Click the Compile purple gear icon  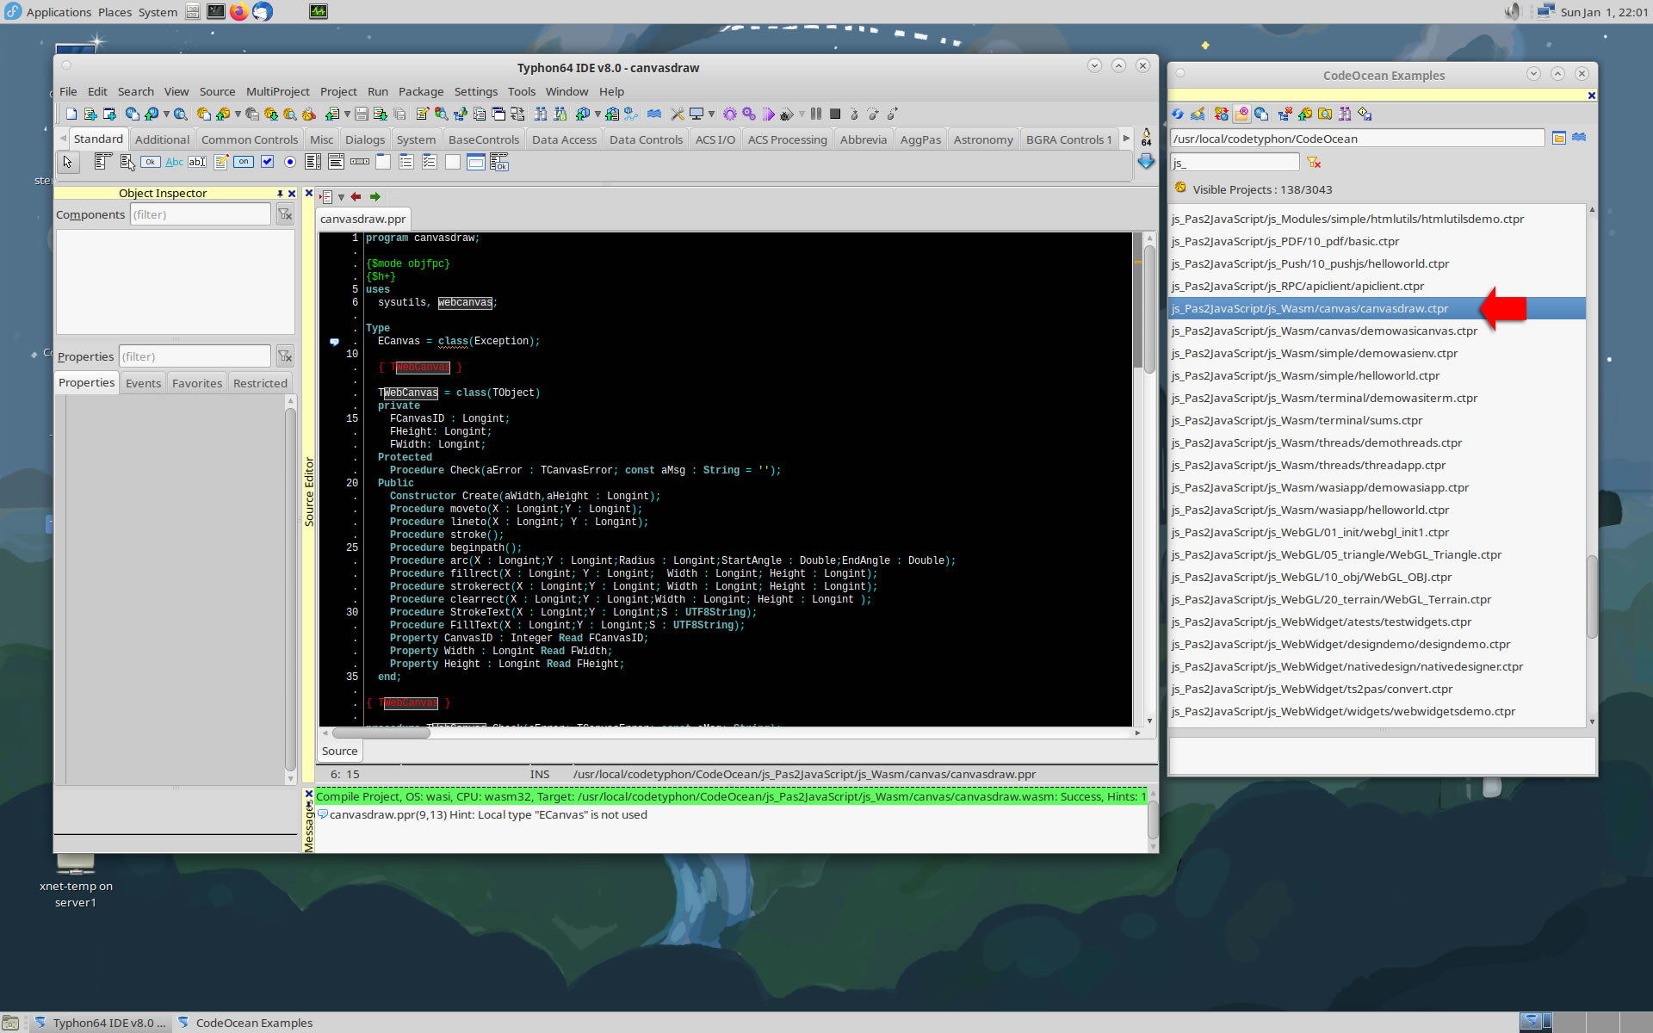tap(730, 114)
